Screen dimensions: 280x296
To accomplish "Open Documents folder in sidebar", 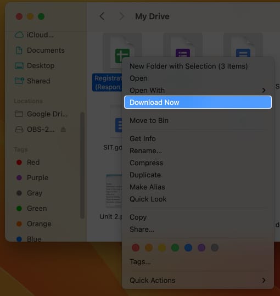I will coord(40,51).
